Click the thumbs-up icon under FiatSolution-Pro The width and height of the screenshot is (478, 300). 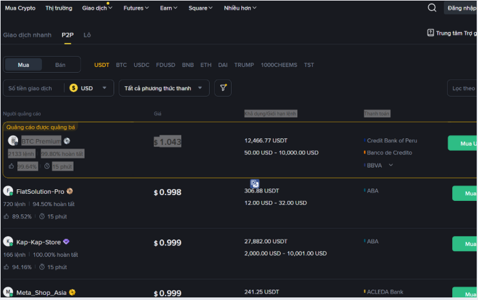(x=6, y=216)
